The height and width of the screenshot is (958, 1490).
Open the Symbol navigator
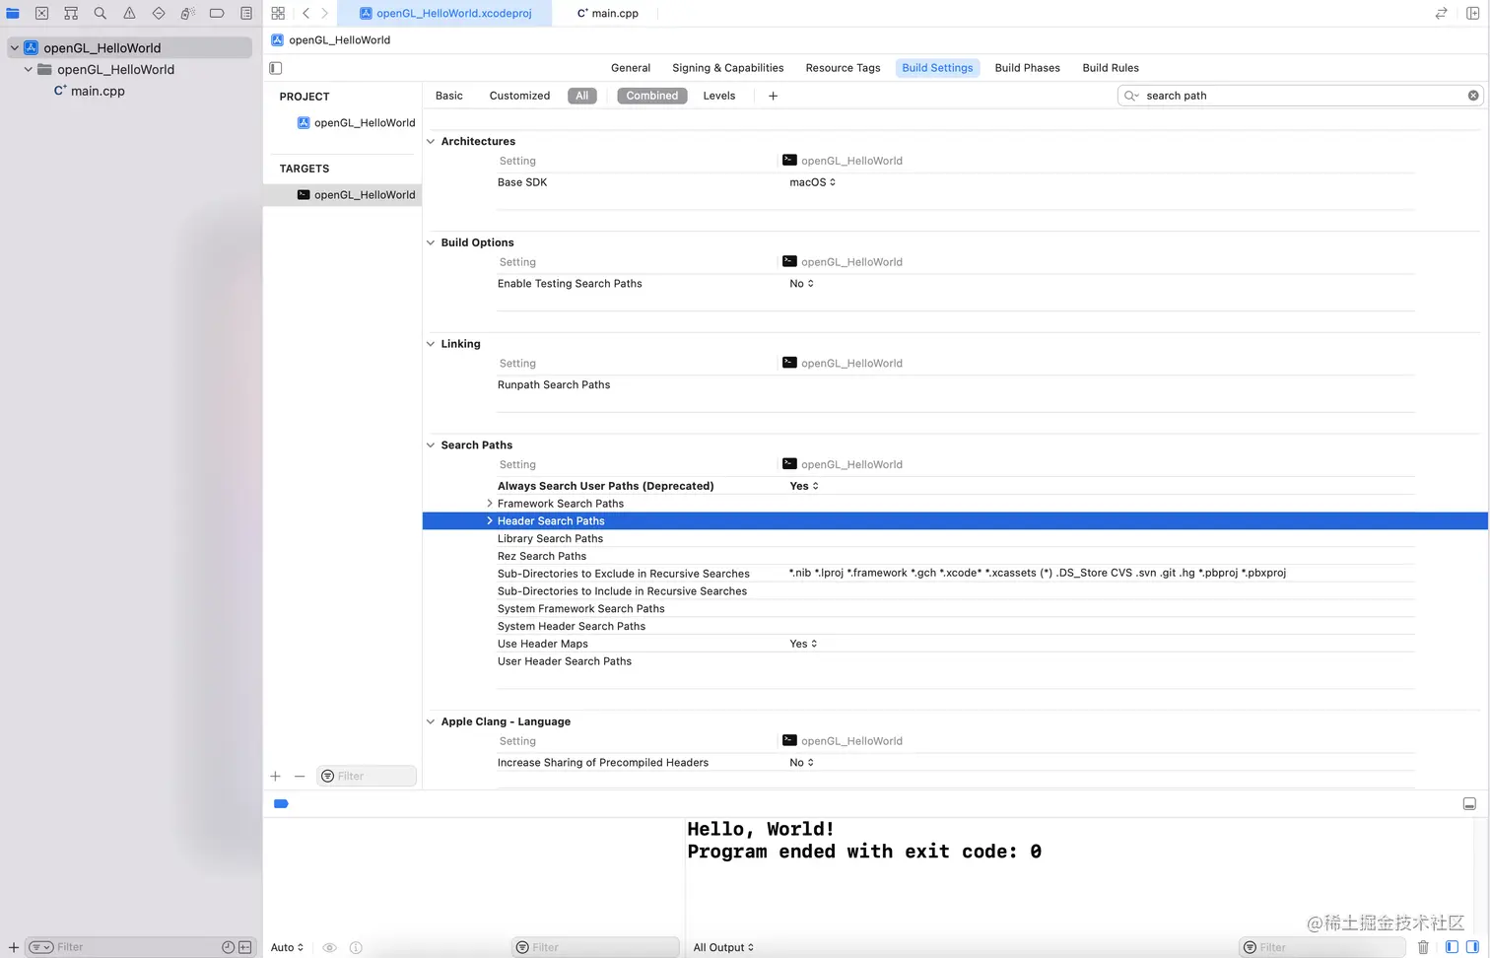tap(71, 14)
